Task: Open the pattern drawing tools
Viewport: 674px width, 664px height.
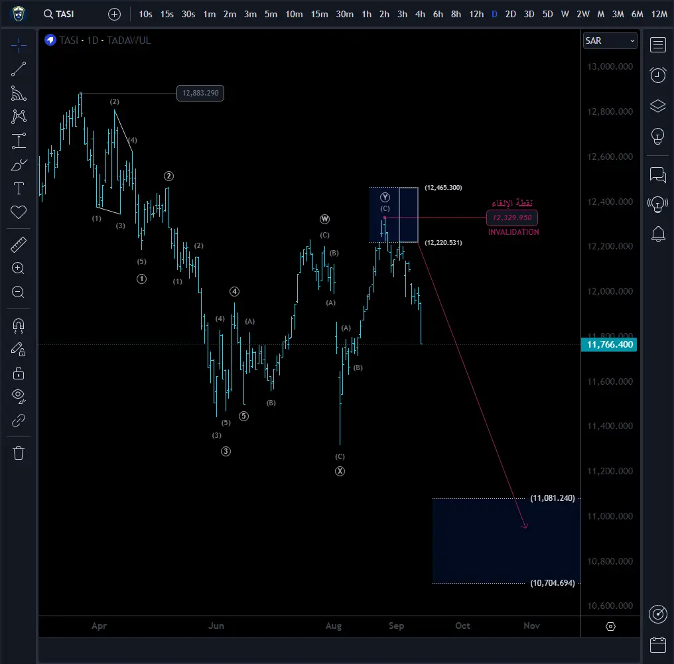Action: pos(19,117)
